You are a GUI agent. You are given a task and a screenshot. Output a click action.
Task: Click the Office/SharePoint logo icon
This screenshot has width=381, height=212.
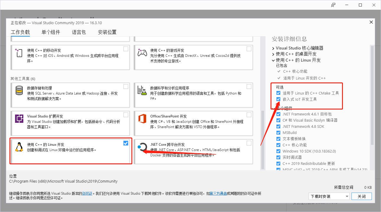point(142,119)
